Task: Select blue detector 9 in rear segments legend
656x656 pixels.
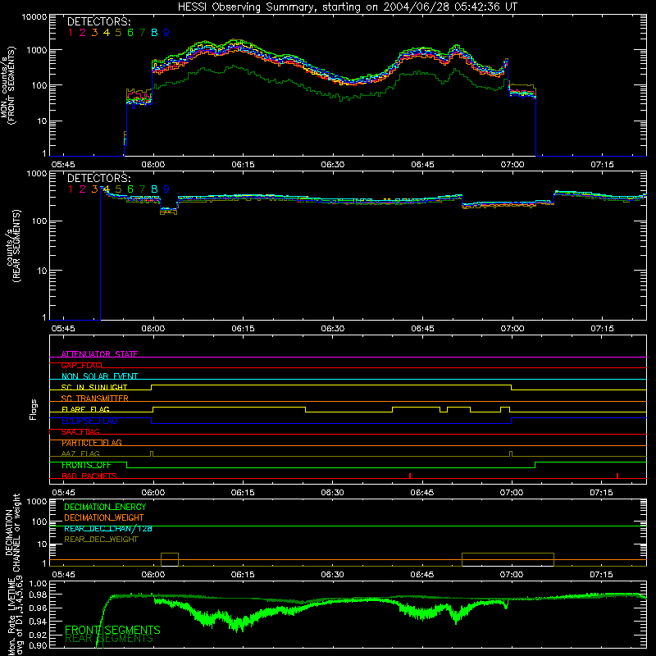Action: 166,189
